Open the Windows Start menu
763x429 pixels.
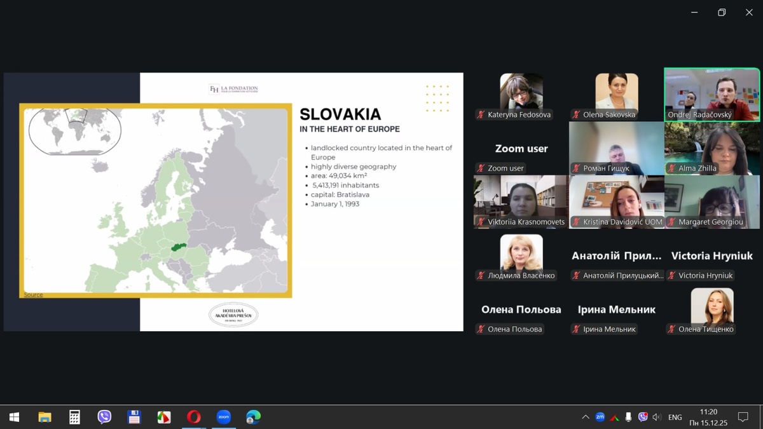(x=14, y=417)
